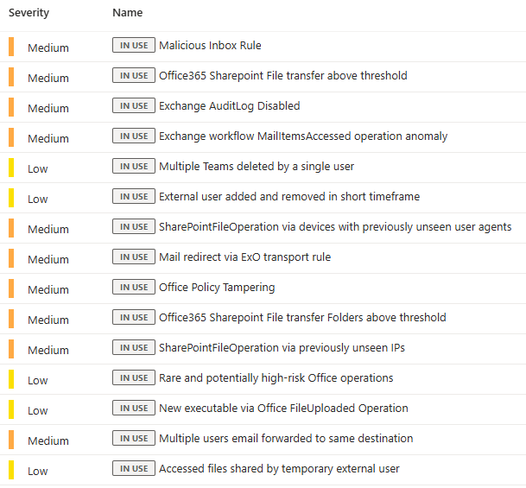This screenshot has height=488, width=526.
Task: Click Medium severity of Mail redirect via ExO row
Action: click(x=48, y=260)
